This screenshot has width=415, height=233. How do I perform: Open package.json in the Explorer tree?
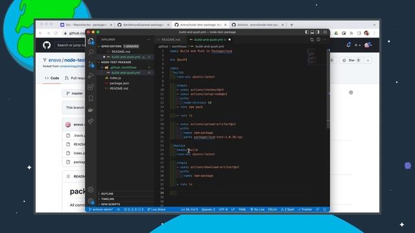tap(126, 83)
